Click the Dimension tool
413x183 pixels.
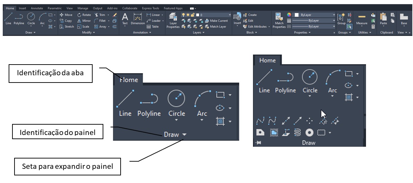(x=138, y=19)
